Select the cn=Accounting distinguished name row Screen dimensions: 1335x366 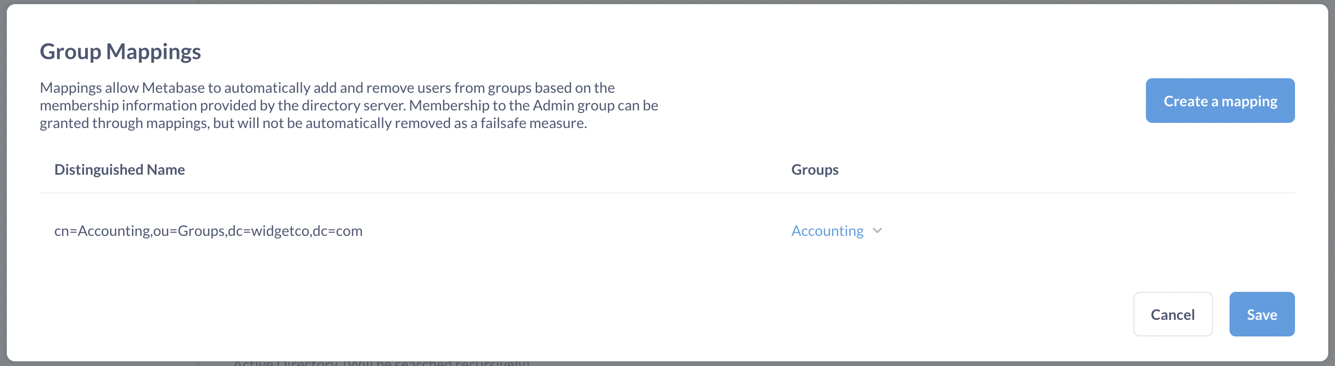[209, 231]
